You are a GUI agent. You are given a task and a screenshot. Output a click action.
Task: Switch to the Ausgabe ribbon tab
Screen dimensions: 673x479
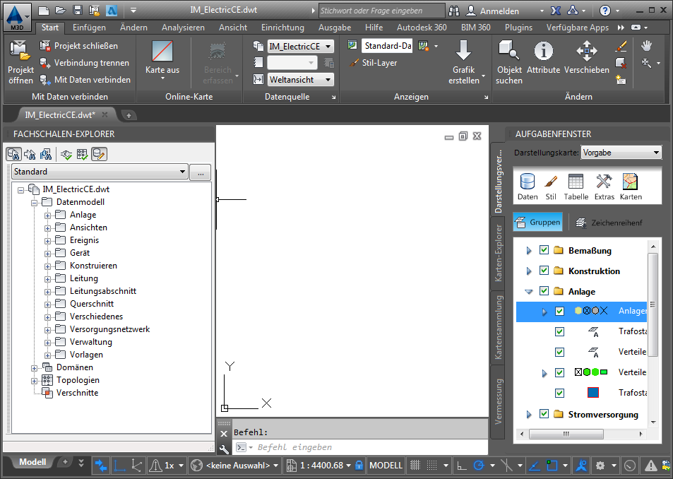click(335, 28)
